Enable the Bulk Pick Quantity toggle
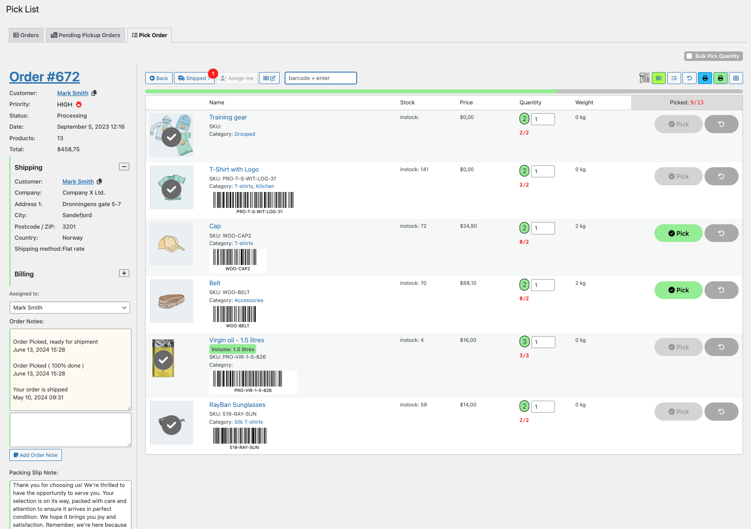This screenshot has width=751, height=529. point(689,56)
